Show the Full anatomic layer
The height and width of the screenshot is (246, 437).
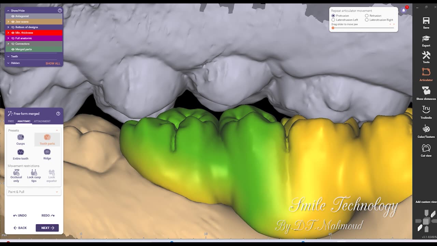coord(13,38)
